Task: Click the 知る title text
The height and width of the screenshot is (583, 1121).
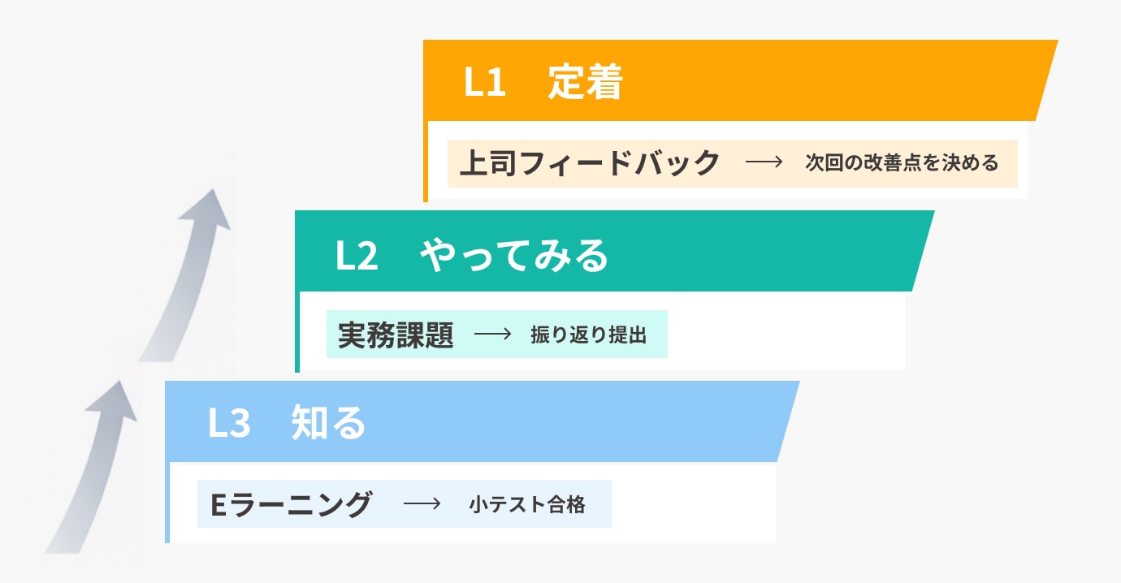Action: [x=329, y=424]
